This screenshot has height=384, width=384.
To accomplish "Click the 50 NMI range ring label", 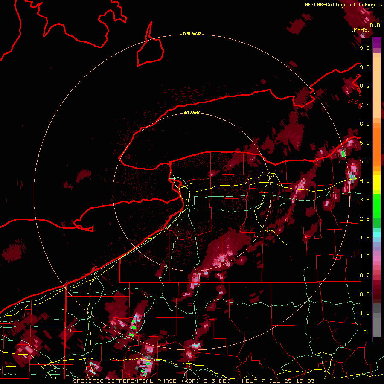I will tap(192, 113).
